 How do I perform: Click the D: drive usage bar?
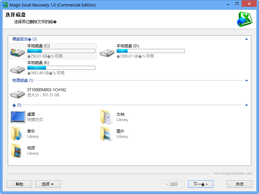pyautogui.click(x=151, y=51)
